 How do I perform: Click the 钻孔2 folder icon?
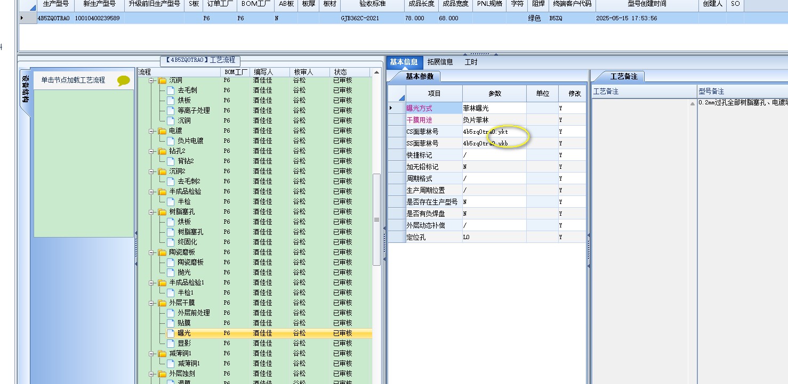click(162, 151)
